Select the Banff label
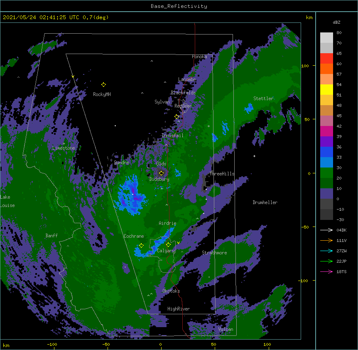The image size is (358, 350). (x=51, y=236)
